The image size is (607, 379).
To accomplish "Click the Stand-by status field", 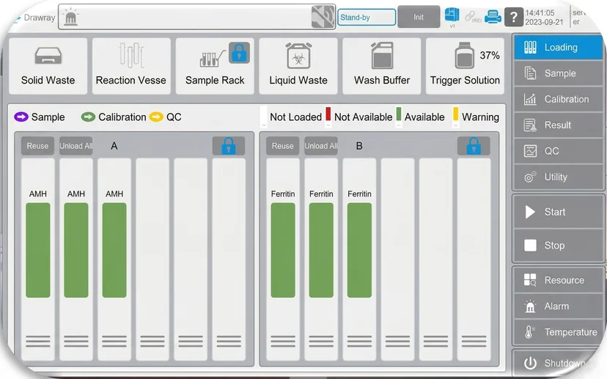I will click(367, 18).
